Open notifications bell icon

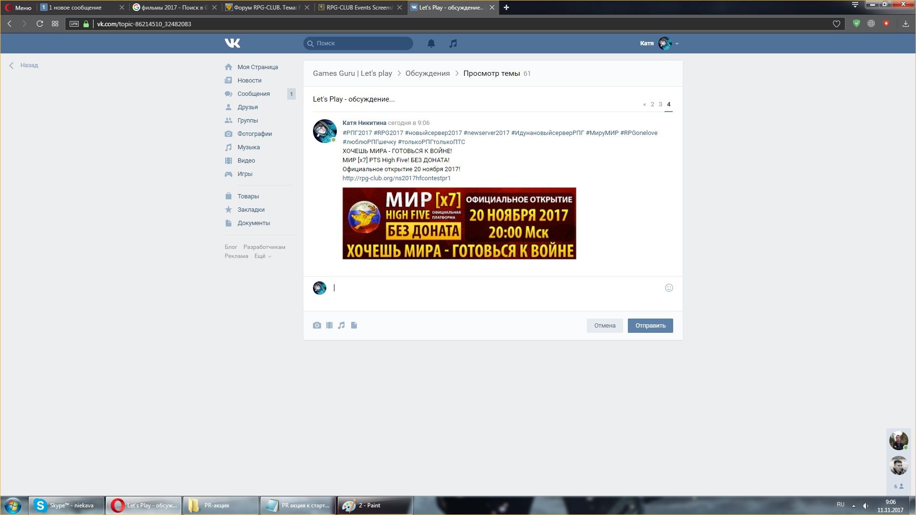[431, 43]
